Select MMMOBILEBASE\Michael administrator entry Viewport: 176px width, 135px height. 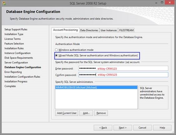point(96,87)
